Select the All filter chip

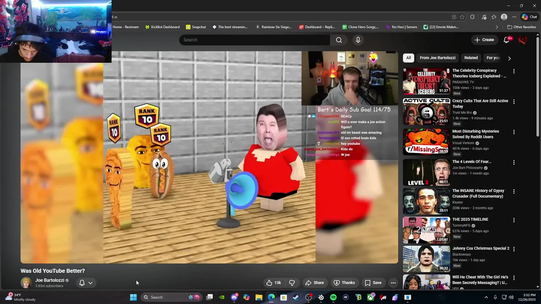408,58
